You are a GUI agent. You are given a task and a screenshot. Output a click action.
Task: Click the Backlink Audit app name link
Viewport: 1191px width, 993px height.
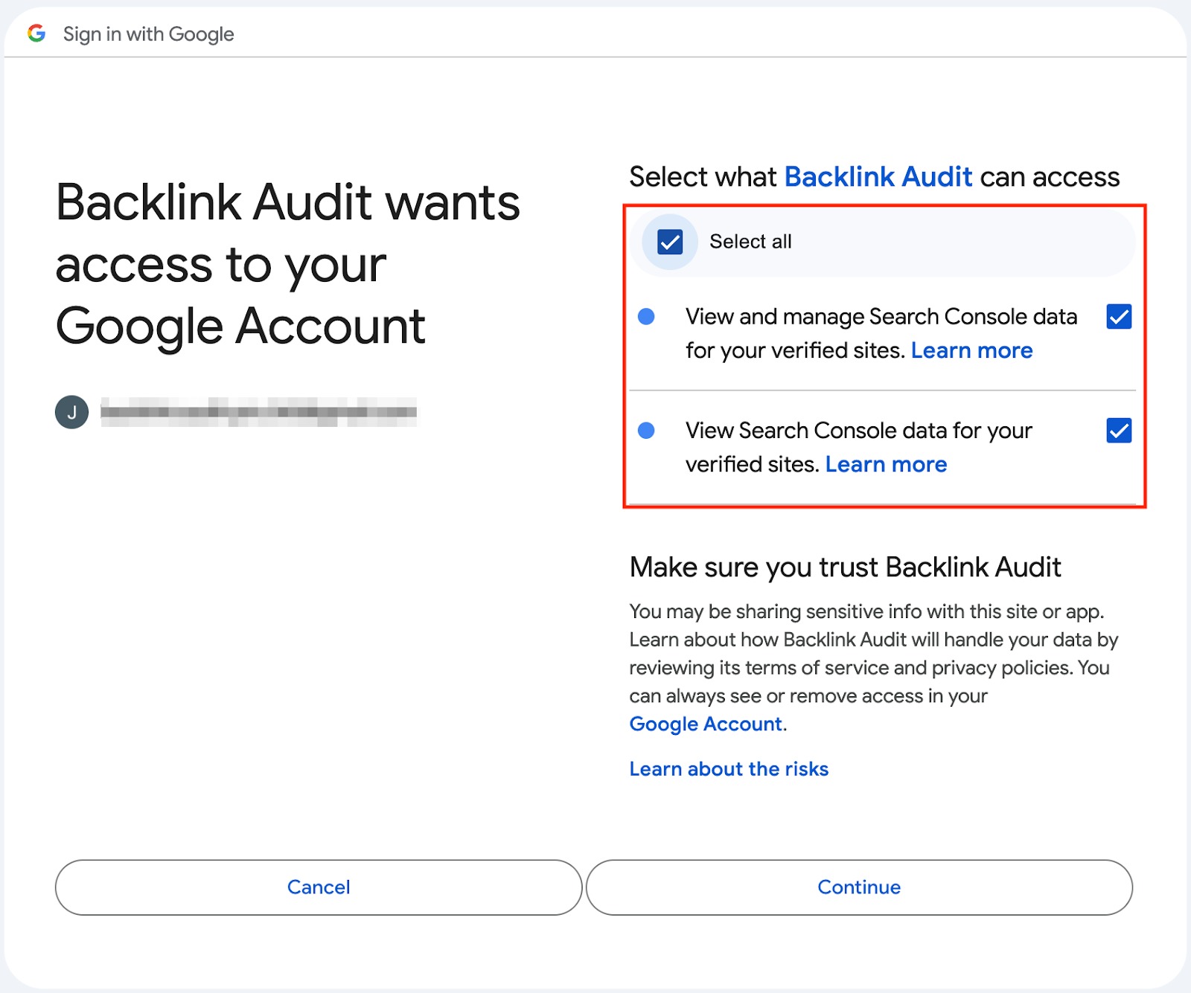[x=878, y=177]
